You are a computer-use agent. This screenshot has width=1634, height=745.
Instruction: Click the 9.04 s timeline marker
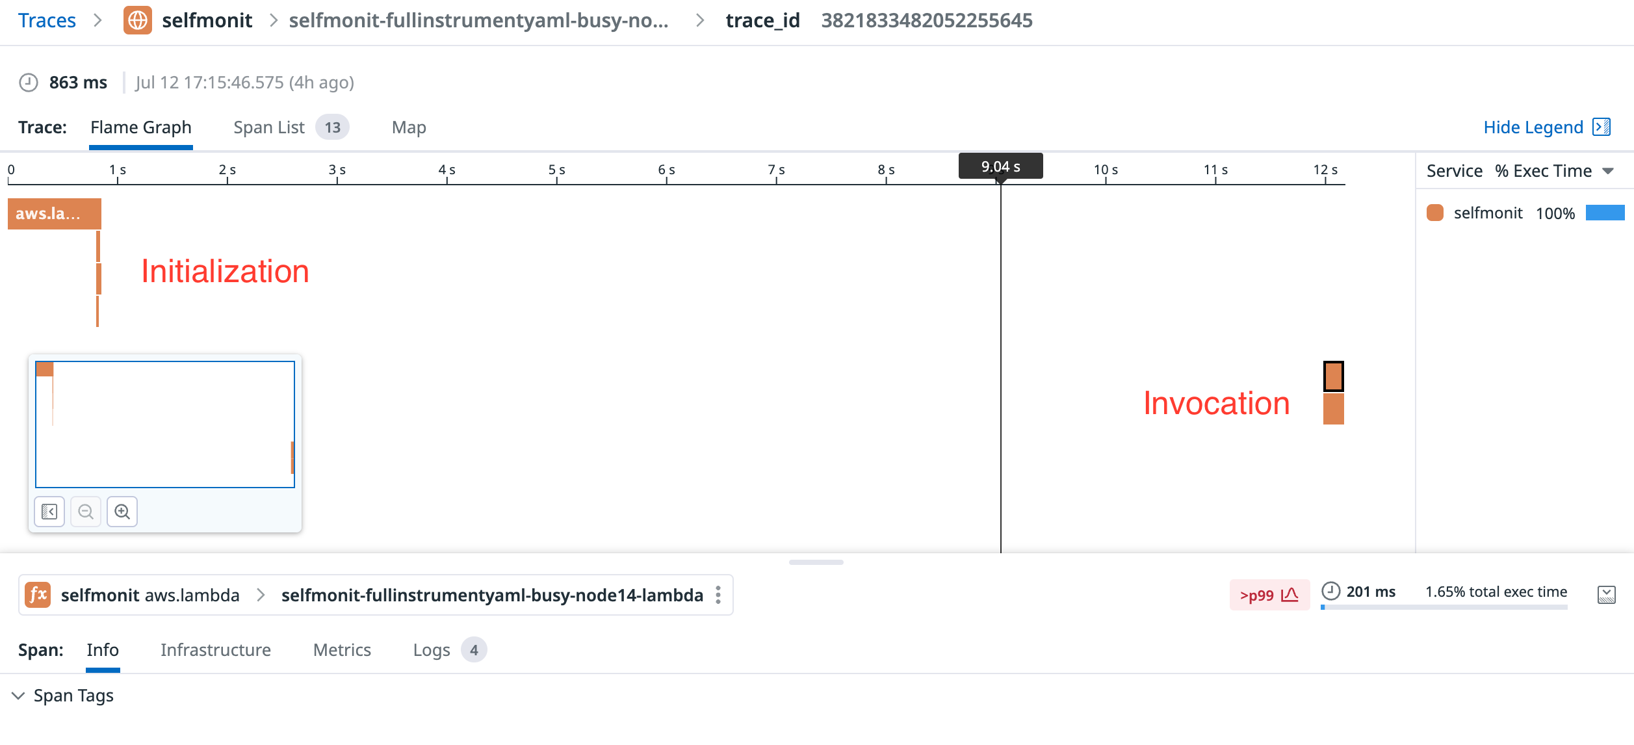pyautogui.click(x=1000, y=166)
